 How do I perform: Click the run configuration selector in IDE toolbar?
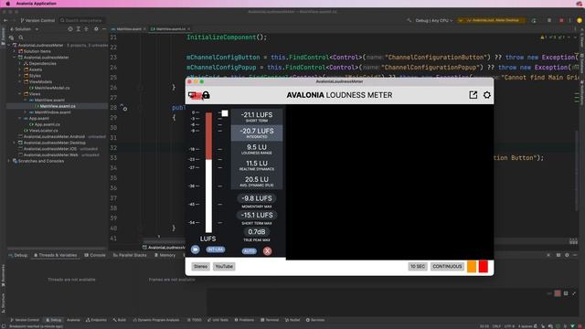coord(492,20)
